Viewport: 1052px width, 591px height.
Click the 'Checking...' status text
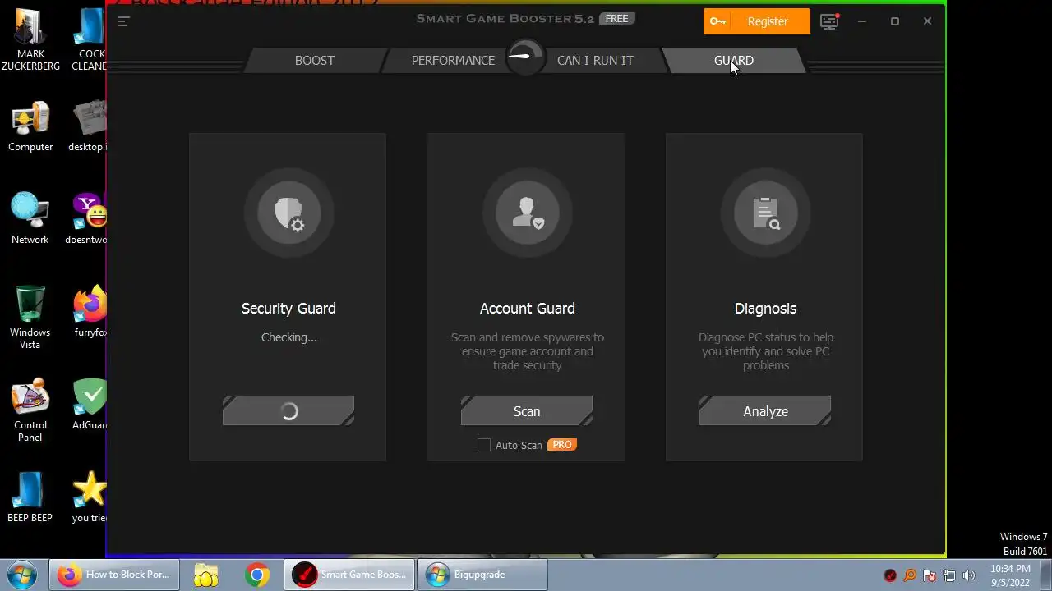pyautogui.click(x=288, y=337)
